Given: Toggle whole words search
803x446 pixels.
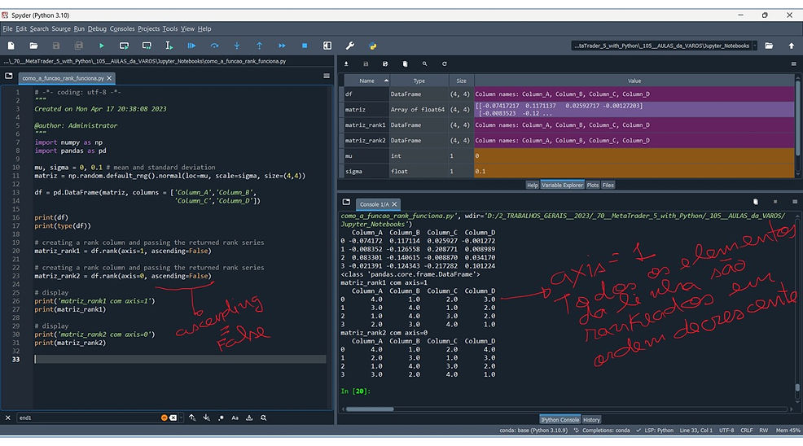Looking at the screenshot, I should coord(249,418).
